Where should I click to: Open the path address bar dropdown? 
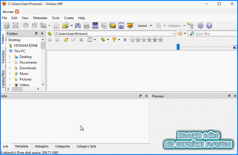coord(173,34)
